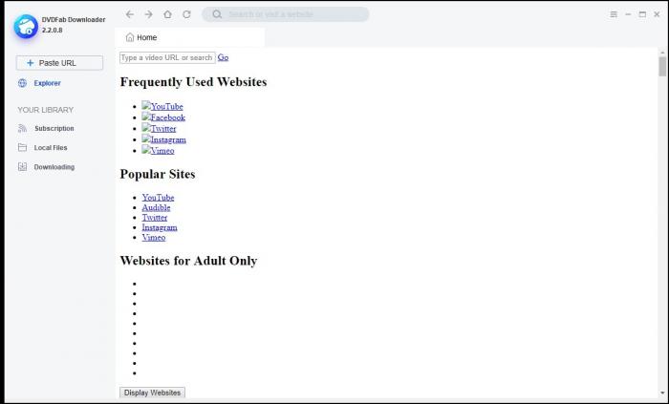The width and height of the screenshot is (669, 404).
Task: Open Vimeo under Popular Sites
Action: (154, 238)
